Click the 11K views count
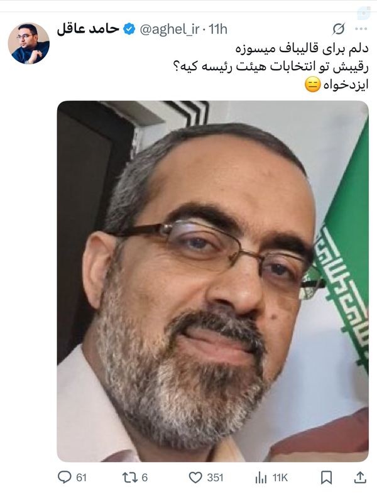Image resolution: width=377 pixels, height=495 pixels. [280, 477]
